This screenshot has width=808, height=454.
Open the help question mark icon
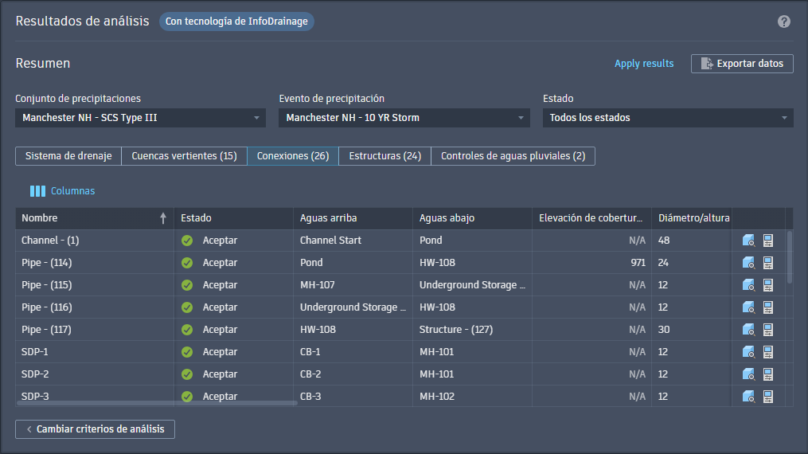[x=784, y=22]
